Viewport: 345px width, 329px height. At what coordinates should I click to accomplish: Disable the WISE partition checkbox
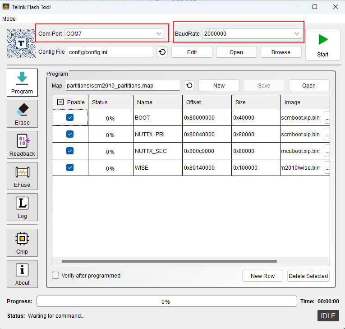tap(70, 168)
